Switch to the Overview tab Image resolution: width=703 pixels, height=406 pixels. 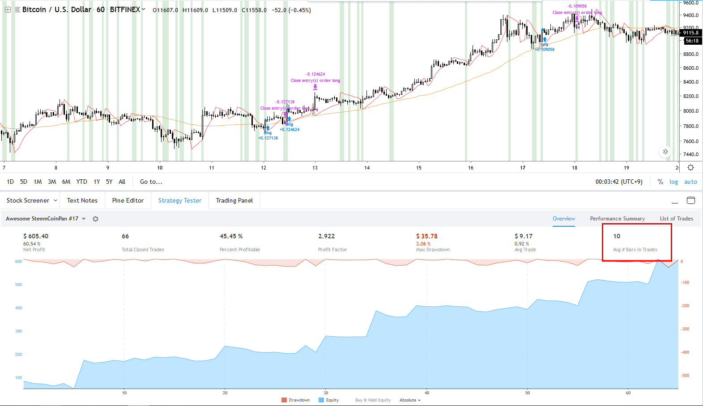coord(564,219)
